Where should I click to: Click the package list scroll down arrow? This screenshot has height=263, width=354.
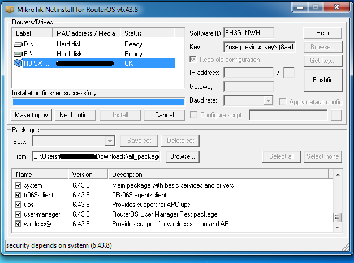coord(338,228)
